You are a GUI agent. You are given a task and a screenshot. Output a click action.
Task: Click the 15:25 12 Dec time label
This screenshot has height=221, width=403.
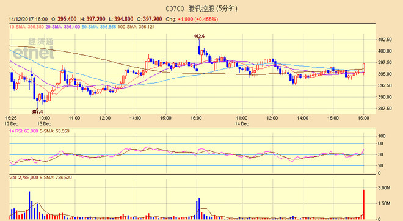(x=11, y=121)
